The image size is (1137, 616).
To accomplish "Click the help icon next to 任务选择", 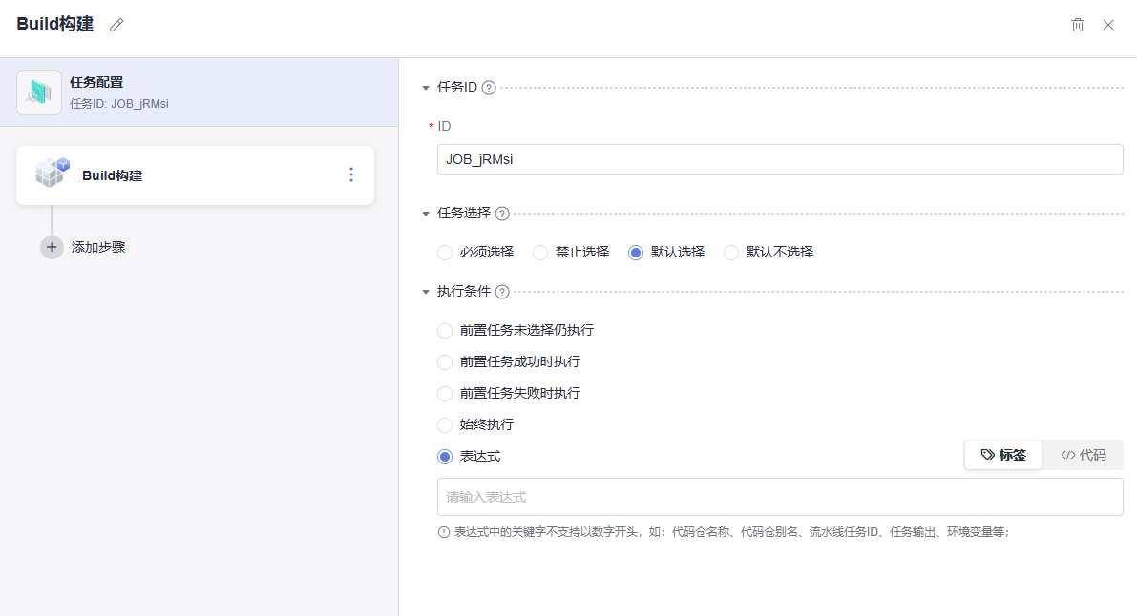I will pyautogui.click(x=502, y=214).
